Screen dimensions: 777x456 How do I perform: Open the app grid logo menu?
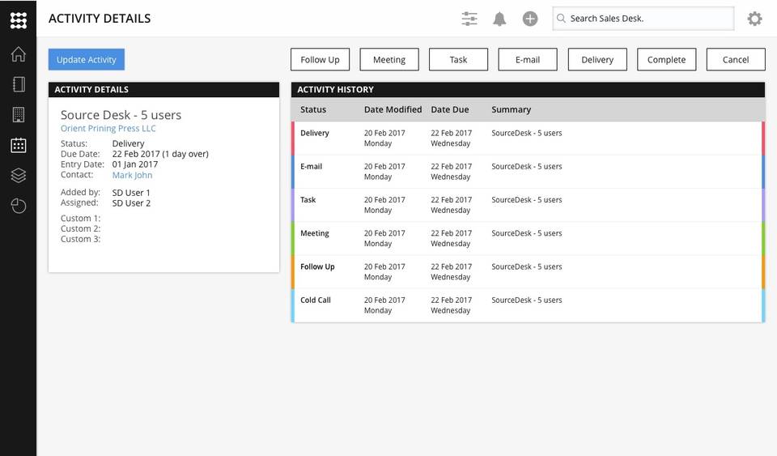(19, 19)
